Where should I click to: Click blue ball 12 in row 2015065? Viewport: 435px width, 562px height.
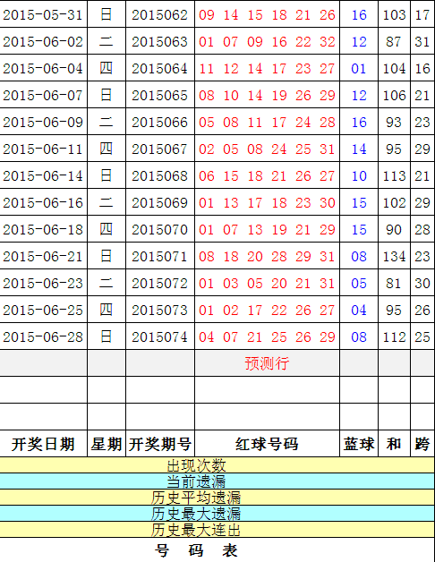point(359,96)
